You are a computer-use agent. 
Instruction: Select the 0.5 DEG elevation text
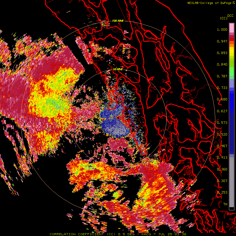(126, 234)
